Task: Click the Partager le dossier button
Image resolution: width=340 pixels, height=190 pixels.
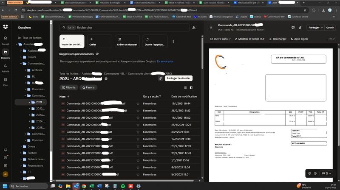Action: [x=178, y=78]
